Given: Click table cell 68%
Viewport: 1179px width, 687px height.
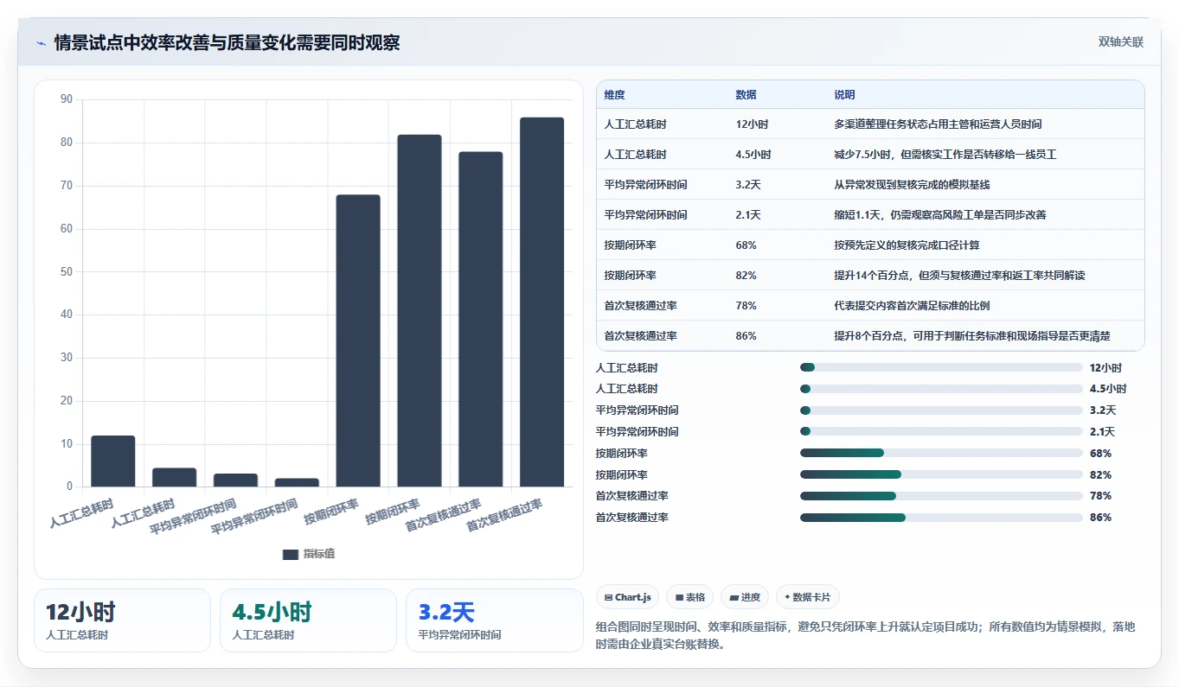Looking at the screenshot, I should [x=746, y=245].
